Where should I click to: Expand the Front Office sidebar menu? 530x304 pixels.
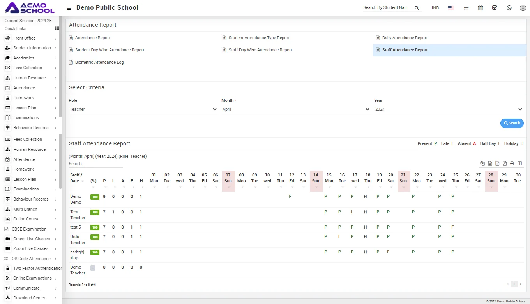25,38
